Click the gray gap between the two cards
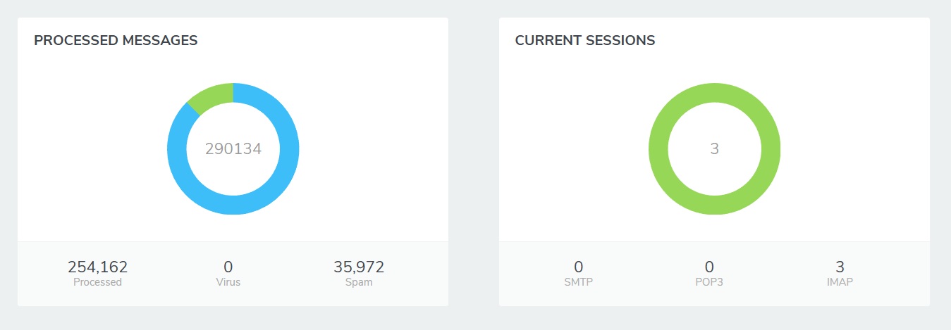Viewport: 951px width, 330px height. click(474, 162)
